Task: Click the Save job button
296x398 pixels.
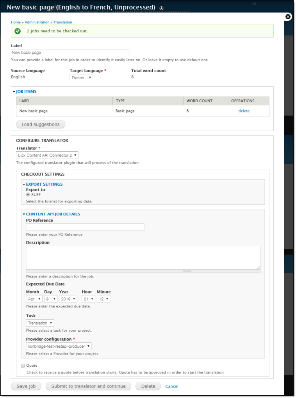Action: [x=26, y=386]
